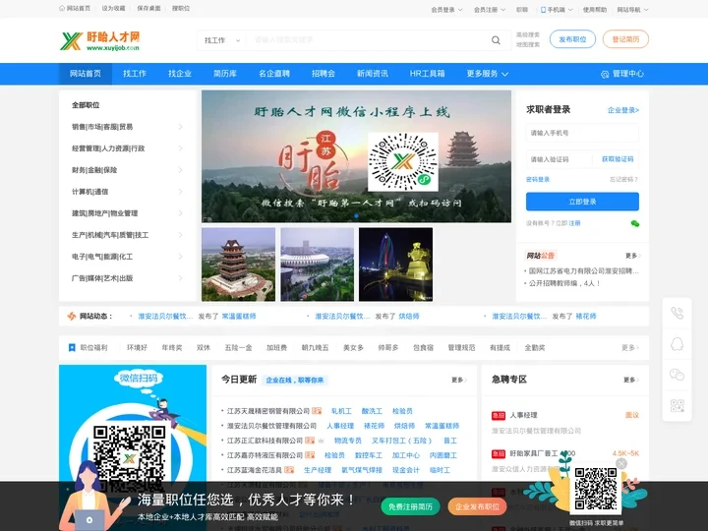Image resolution: width=708 pixels, height=531 pixels.
Task: Focus the phone number input field
Action: coord(582,133)
